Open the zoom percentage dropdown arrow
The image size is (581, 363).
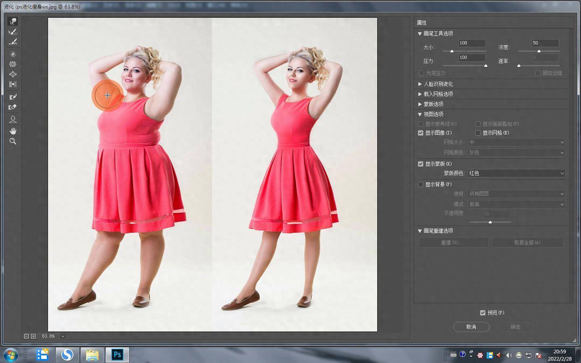[x=63, y=336]
